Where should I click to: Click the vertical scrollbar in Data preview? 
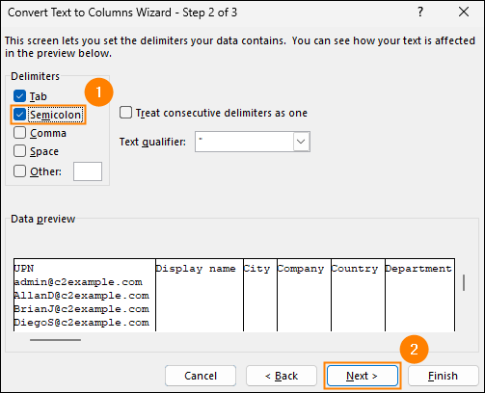coord(464,282)
